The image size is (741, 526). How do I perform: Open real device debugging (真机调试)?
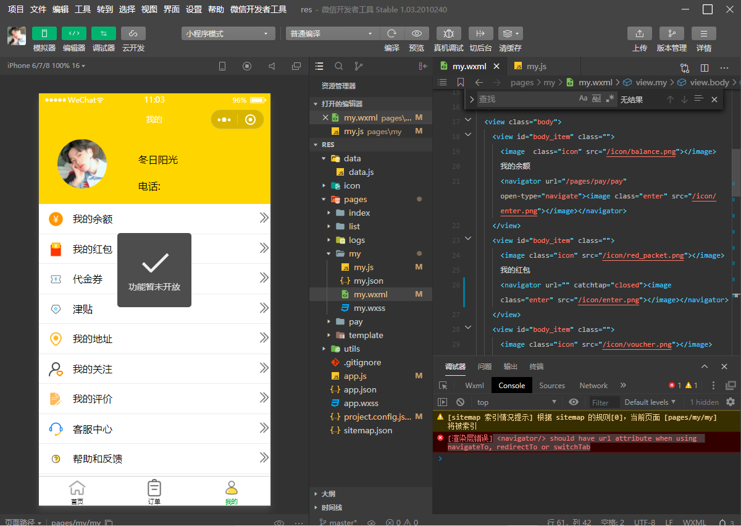[x=448, y=33]
